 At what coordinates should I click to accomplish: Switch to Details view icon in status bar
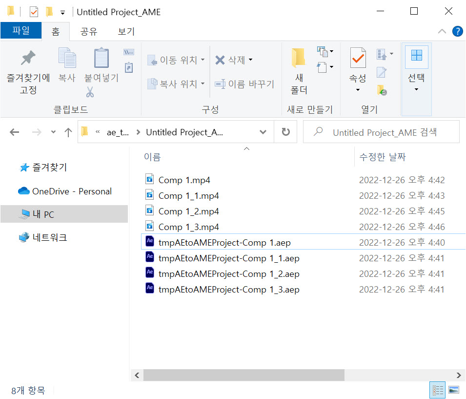(438, 390)
